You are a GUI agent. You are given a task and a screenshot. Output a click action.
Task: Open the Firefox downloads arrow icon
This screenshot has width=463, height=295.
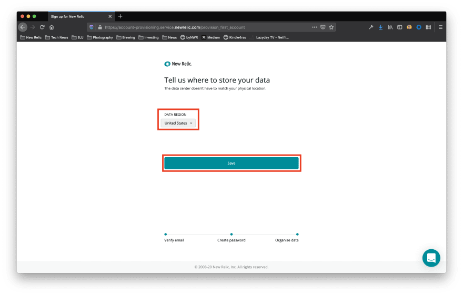tap(380, 27)
